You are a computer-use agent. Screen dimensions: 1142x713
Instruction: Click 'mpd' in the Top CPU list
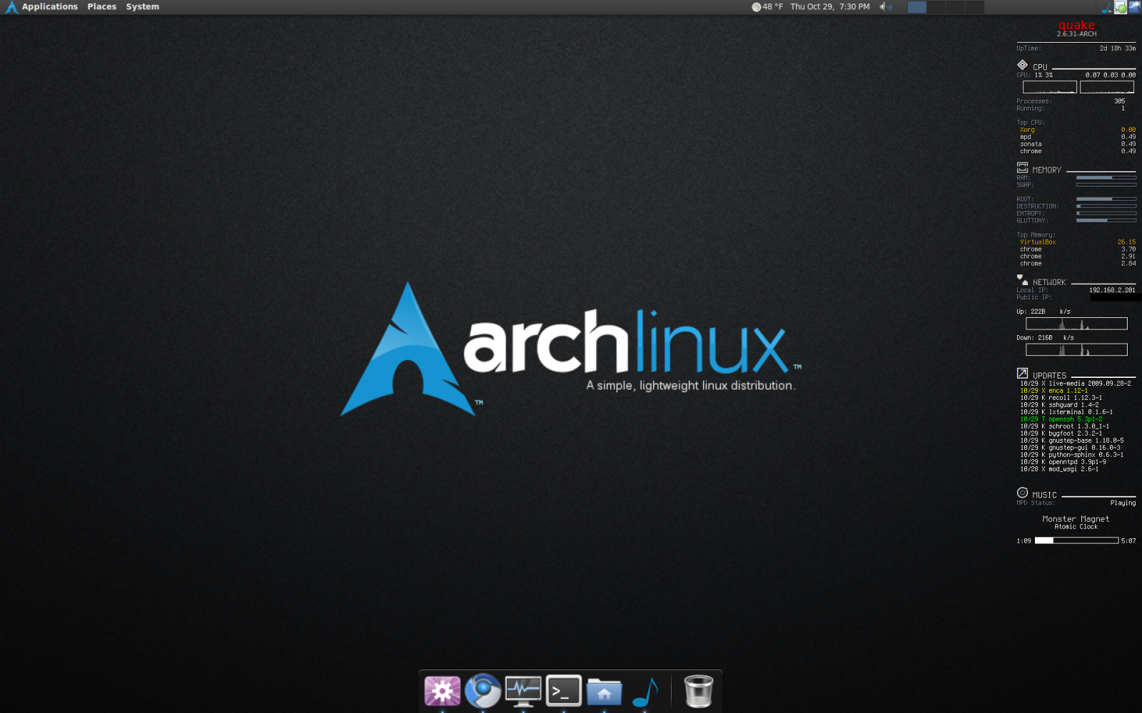1026,137
